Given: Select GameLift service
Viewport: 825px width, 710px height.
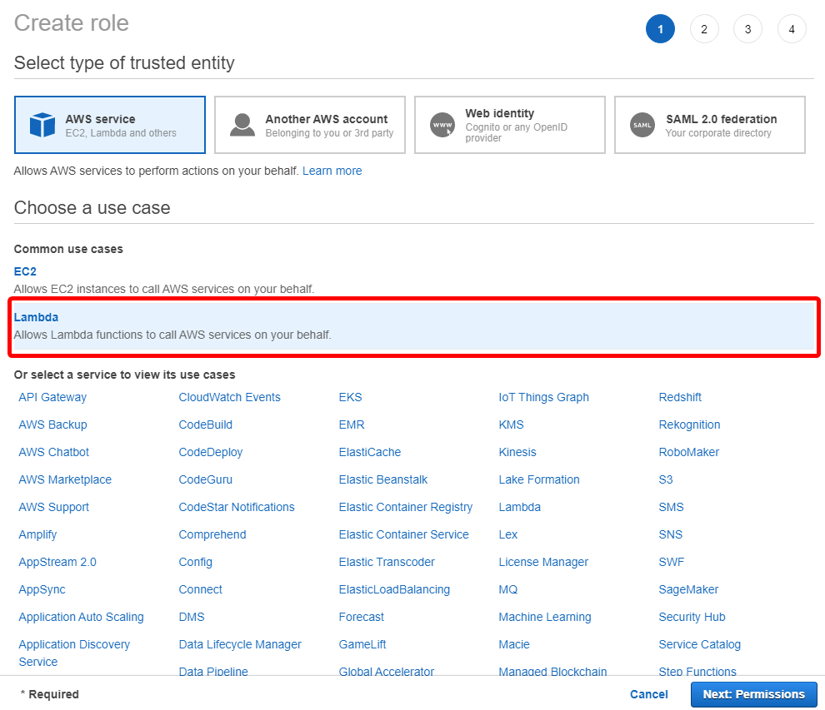Looking at the screenshot, I should click(362, 644).
